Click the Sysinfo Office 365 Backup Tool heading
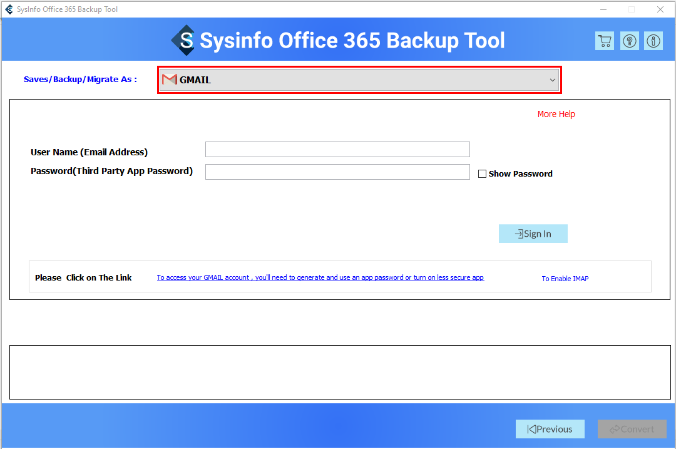Viewport: 676px width, 449px height. tap(352, 41)
